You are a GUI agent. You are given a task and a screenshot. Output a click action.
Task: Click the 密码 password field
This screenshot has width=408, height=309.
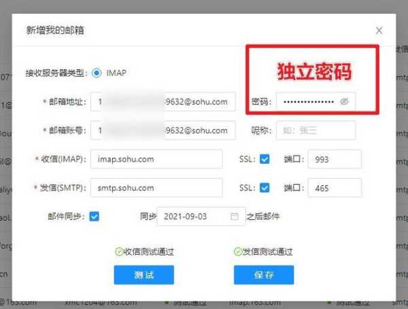tap(308, 102)
